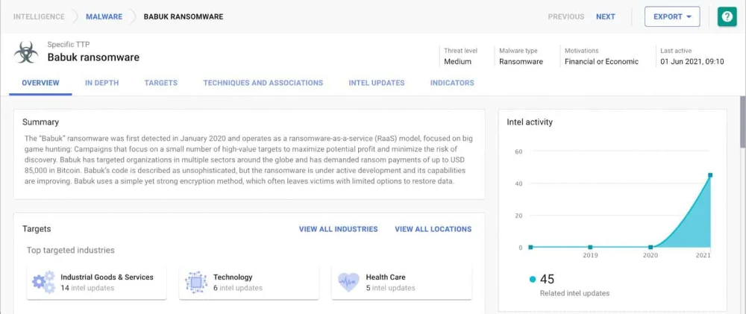Open the Indicators tab
The image size is (746, 314).
click(452, 83)
